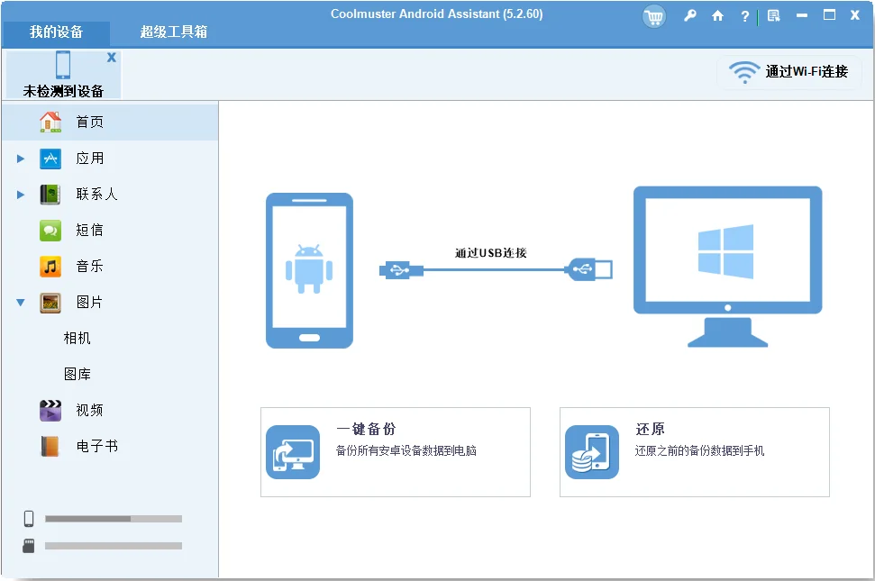The height and width of the screenshot is (581, 875).
Task: Switch to the 我的设备 tab
Action: pos(56,32)
